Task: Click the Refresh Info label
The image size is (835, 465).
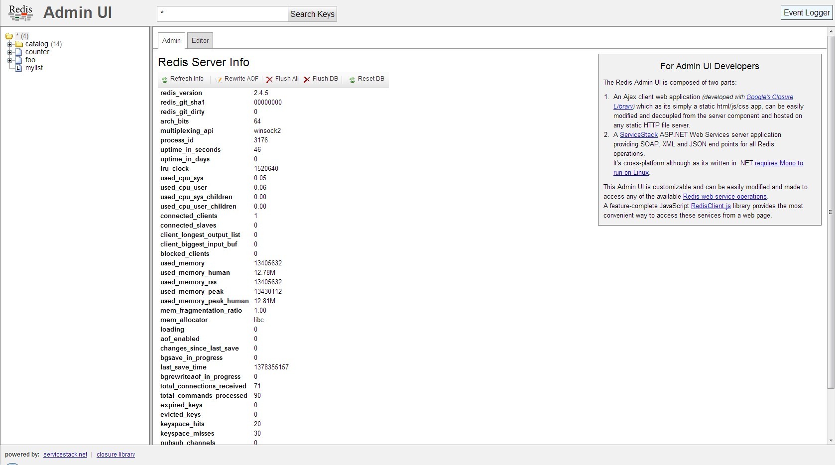Action: pyautogui.click(x=187, y=79)
